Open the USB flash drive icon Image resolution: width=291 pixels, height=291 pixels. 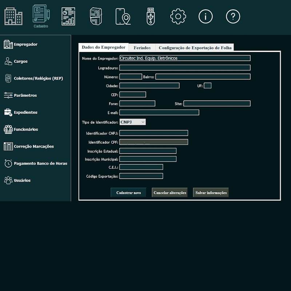(x=151, y=16)
